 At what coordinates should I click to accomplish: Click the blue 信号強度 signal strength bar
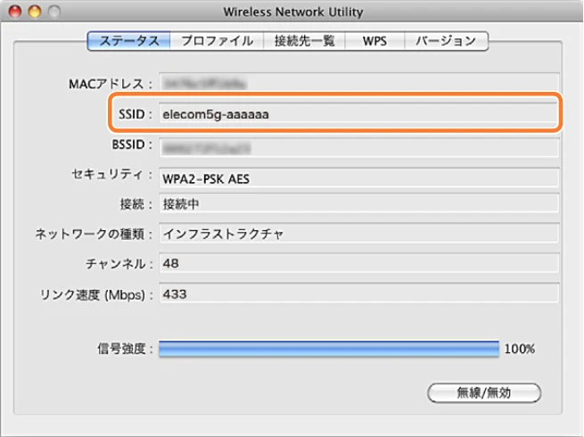click(329, 349)
